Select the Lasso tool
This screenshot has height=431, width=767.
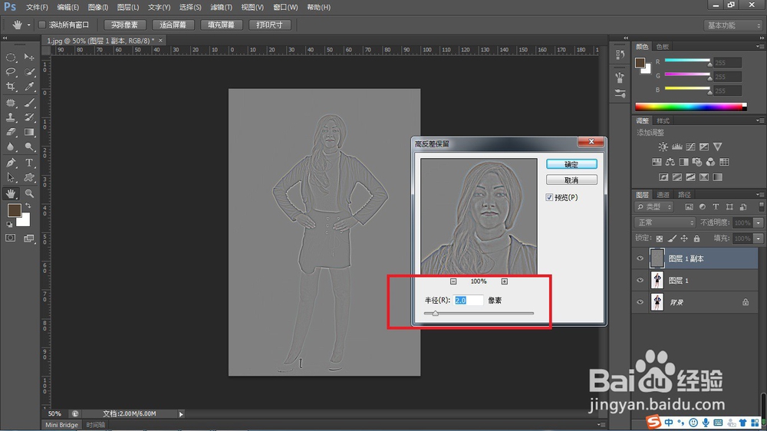11,72
